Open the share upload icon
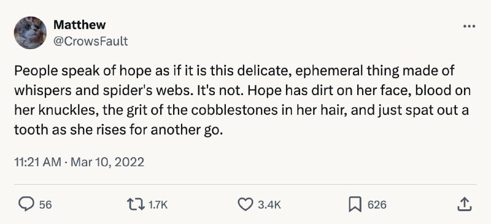This screenshot has width=491, height=224. (x=465, y=204)
